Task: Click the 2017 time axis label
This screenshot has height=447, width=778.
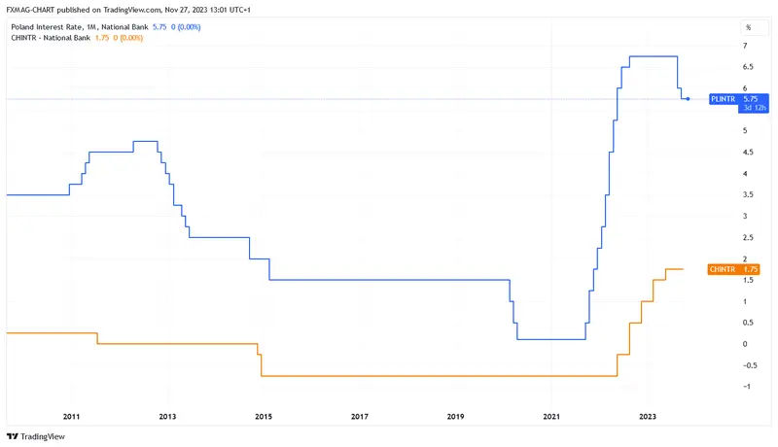Action: point(359,416)
